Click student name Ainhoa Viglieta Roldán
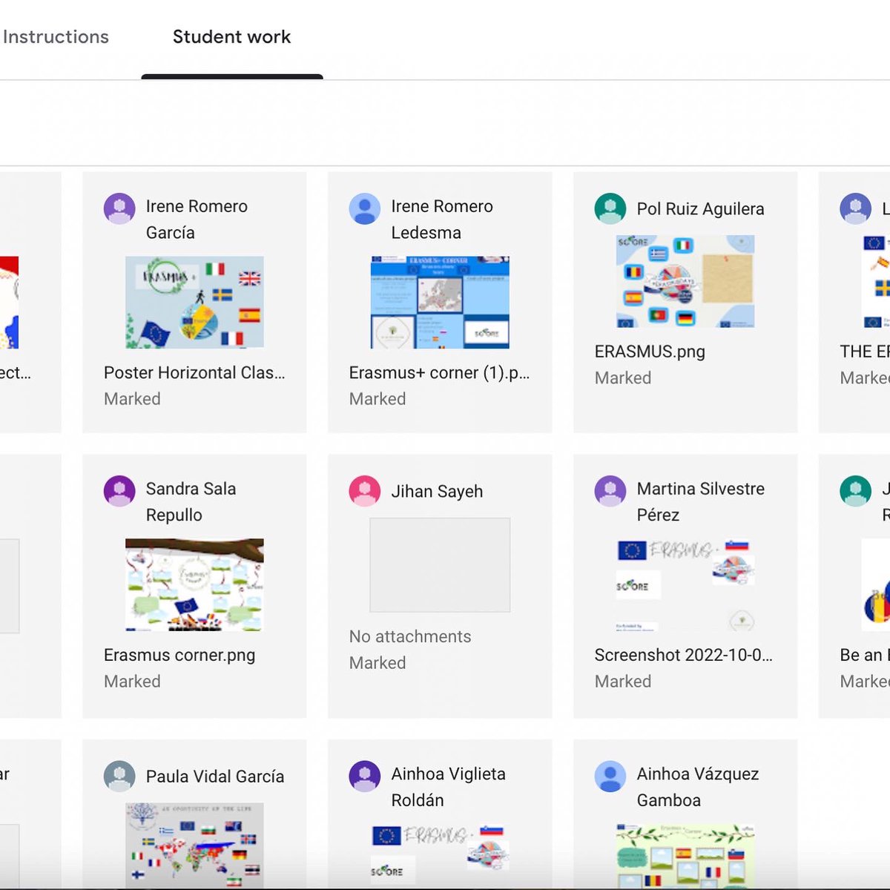This screenshot has width=890, height=890. click(x=448, y=787)
